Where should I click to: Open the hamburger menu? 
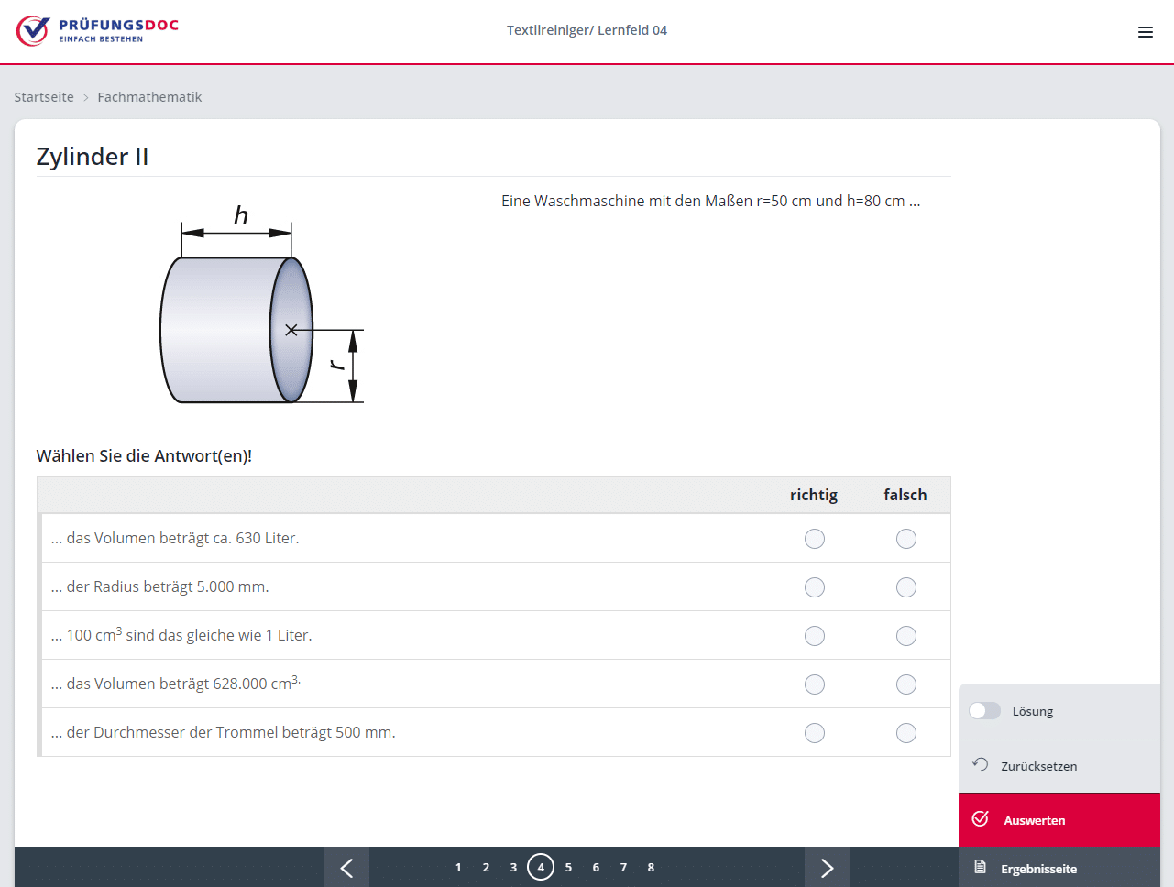[x=1145, y=32]
